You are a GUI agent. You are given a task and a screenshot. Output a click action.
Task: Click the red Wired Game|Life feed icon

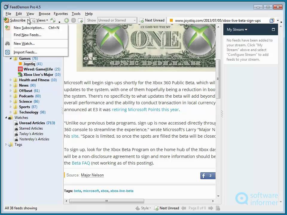(20, 69)
